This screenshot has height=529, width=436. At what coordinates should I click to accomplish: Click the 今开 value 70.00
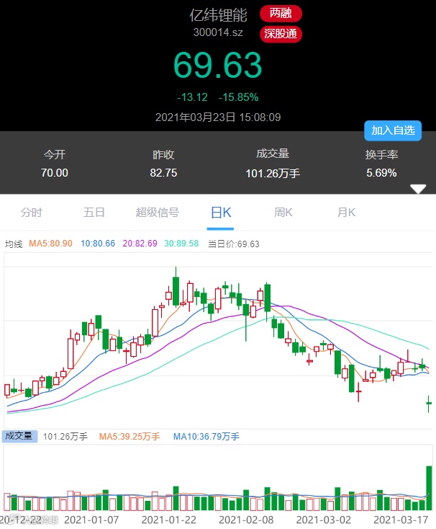[55, 173]
